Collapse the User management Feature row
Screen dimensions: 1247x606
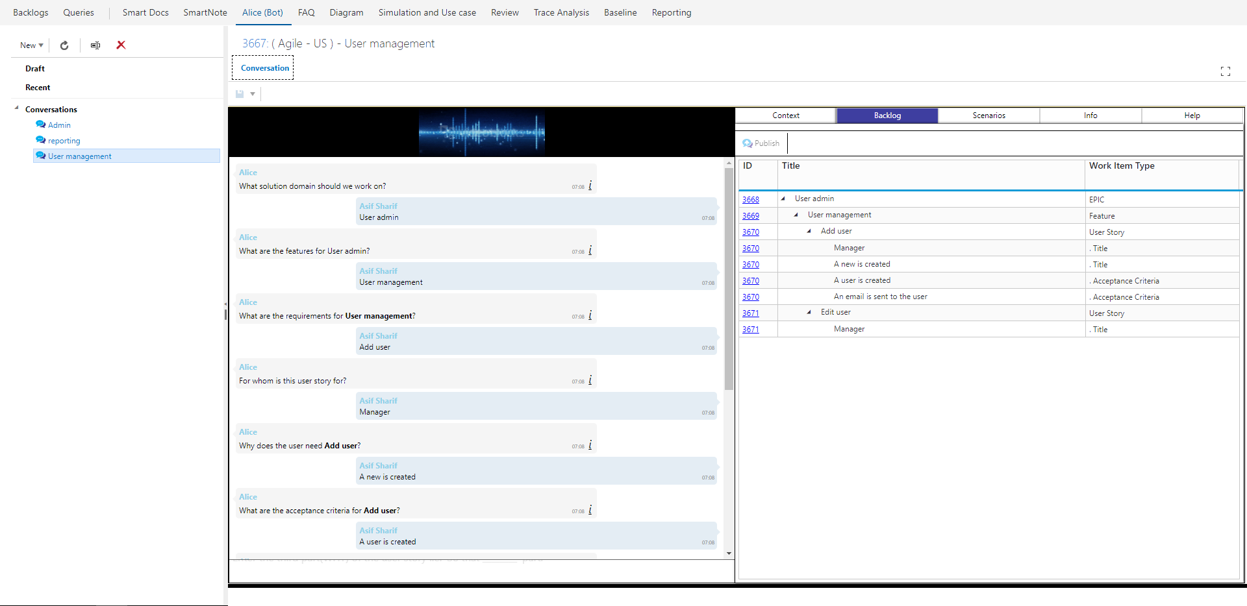coord(796,215)
